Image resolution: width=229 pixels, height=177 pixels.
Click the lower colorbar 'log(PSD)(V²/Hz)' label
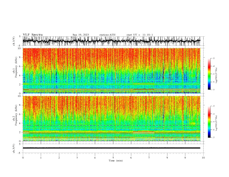[216, 123]
